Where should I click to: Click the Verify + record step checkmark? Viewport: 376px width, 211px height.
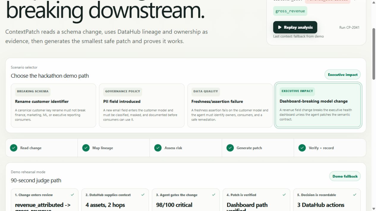302,148
